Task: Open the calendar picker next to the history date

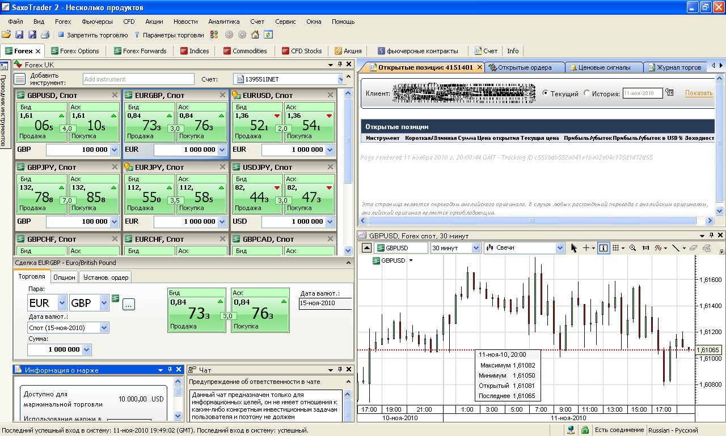Action: [669, 93]
